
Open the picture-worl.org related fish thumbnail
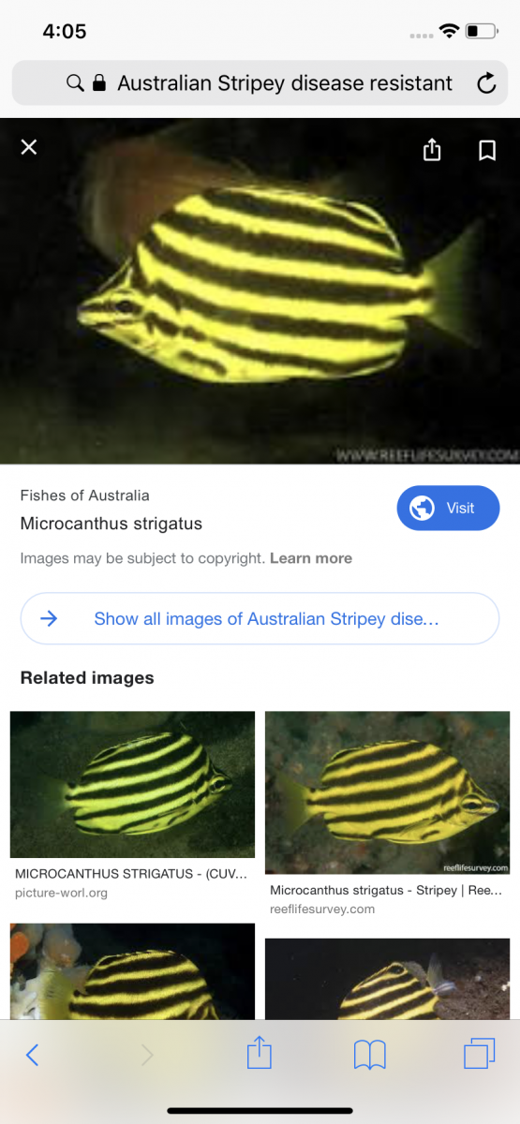point(132,785)
